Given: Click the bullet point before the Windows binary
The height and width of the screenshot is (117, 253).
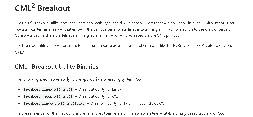Looking at the screenshot, I should coord(19,103).
